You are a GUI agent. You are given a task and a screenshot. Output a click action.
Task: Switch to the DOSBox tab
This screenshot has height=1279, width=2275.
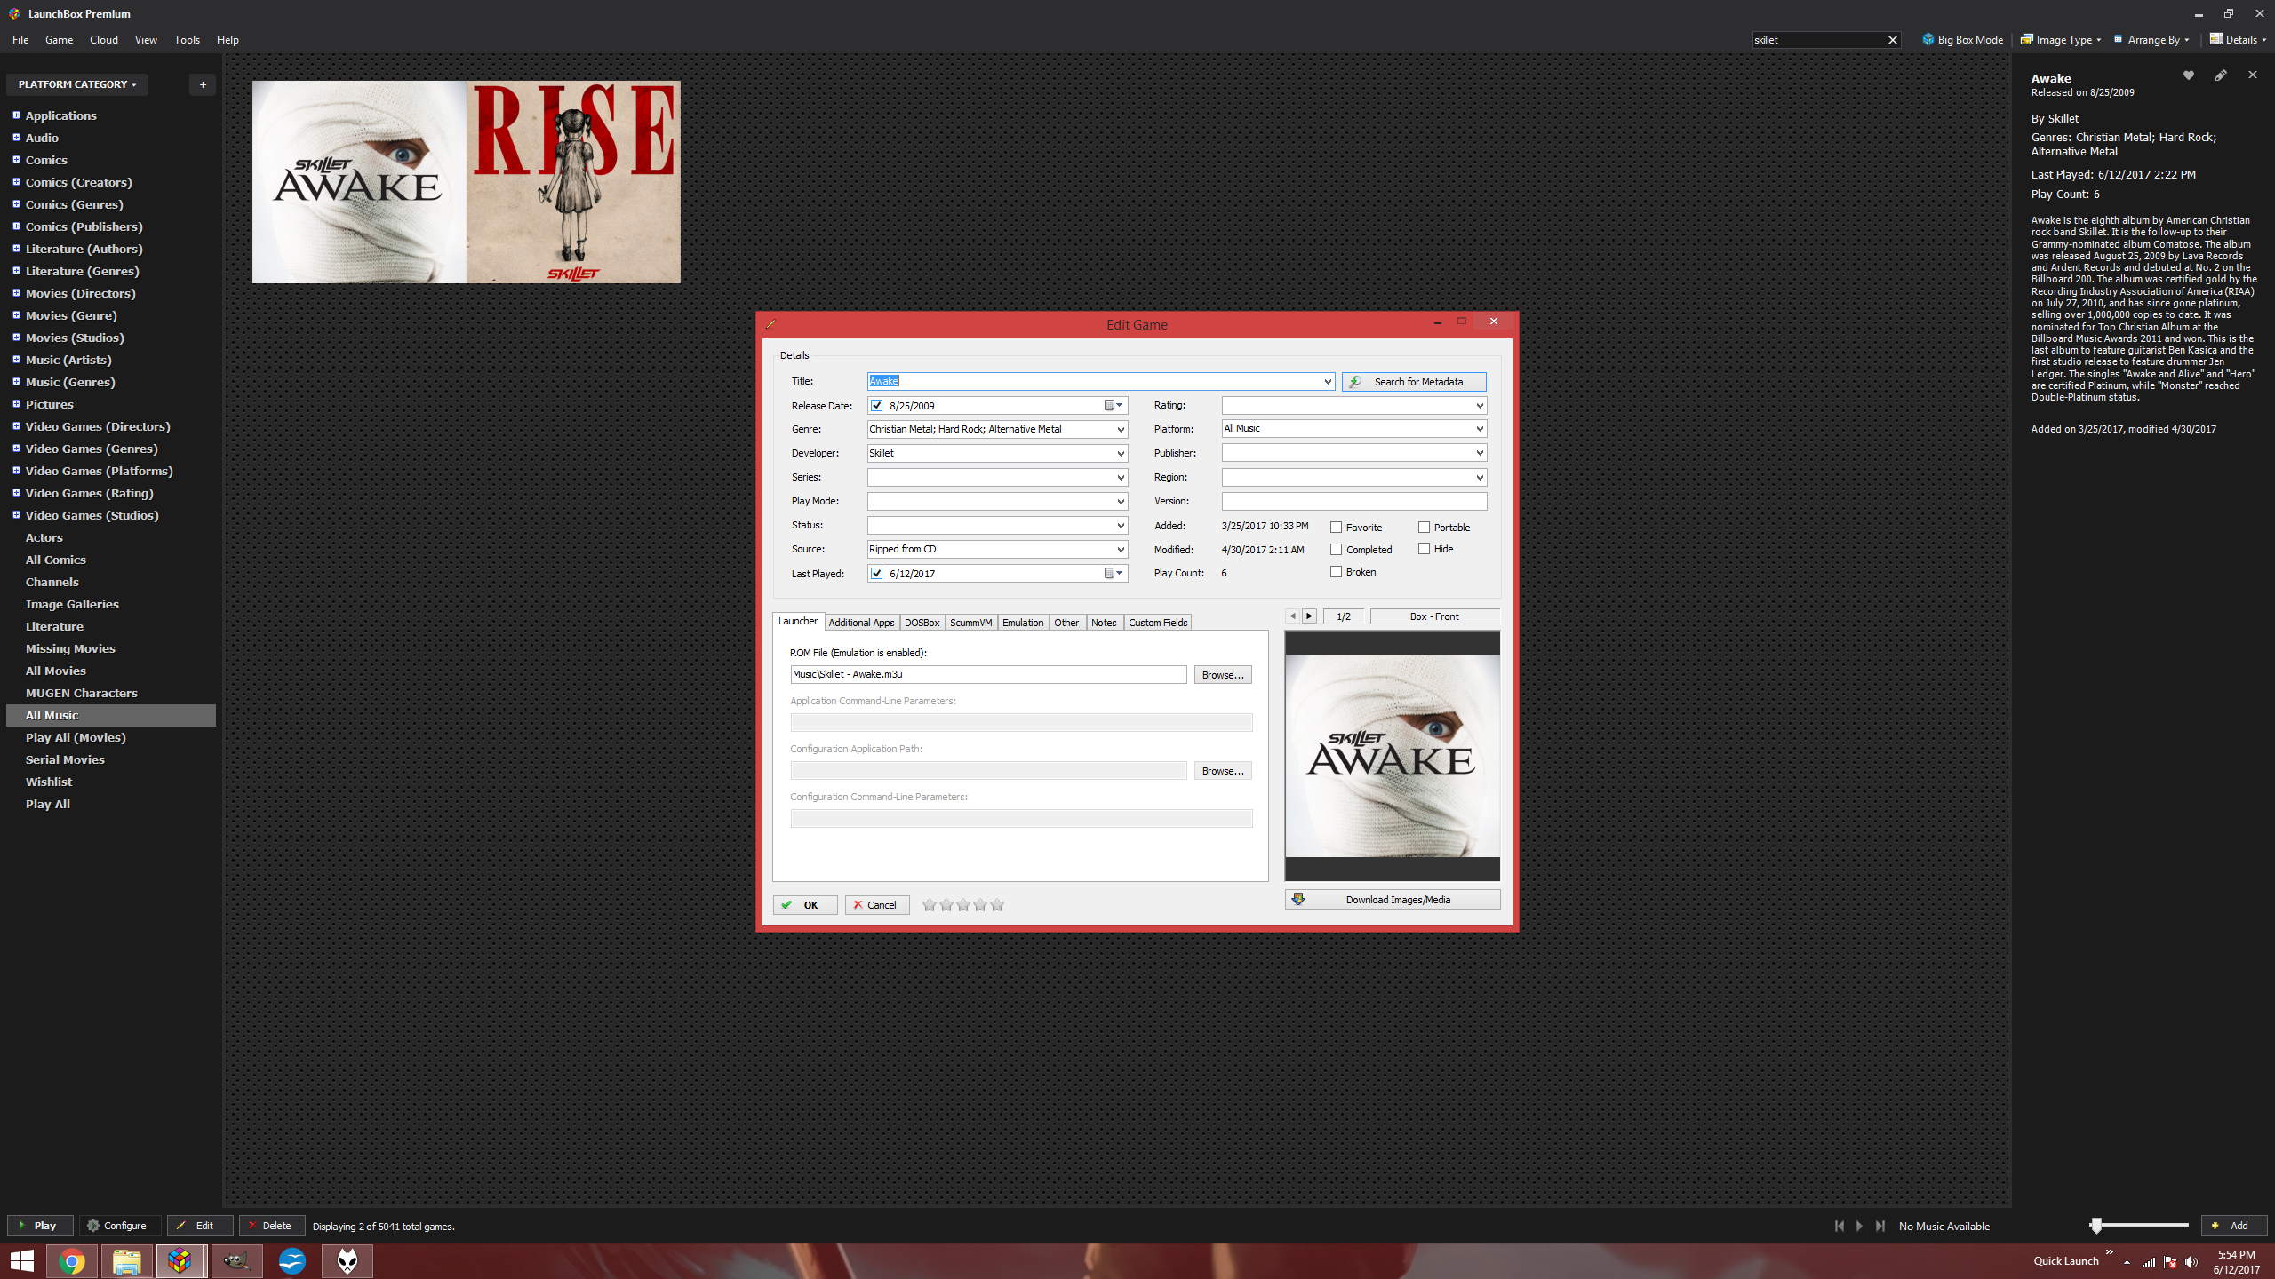(922, 623)
